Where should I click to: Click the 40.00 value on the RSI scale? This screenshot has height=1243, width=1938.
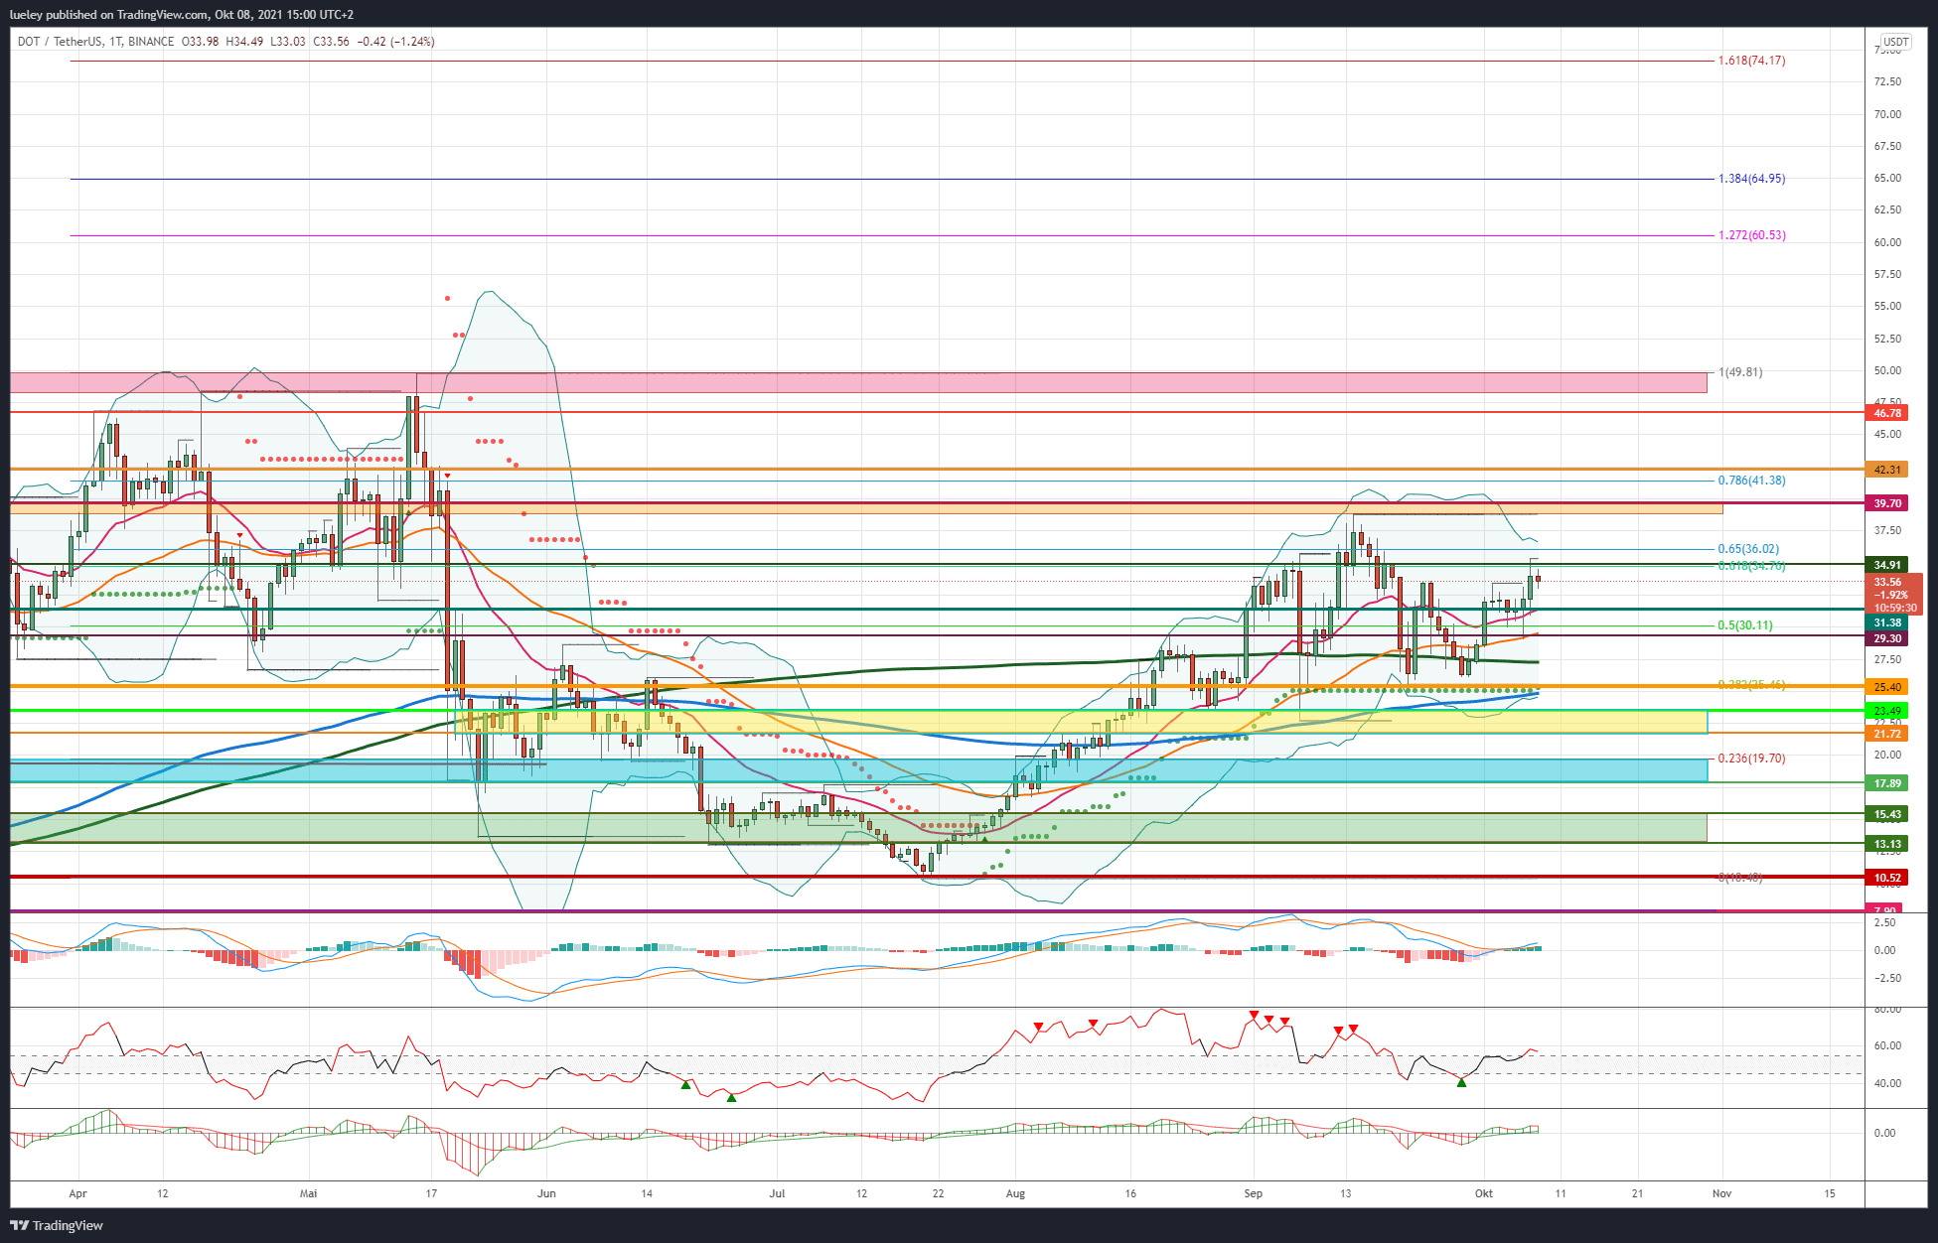[x=1887, y=1083]
